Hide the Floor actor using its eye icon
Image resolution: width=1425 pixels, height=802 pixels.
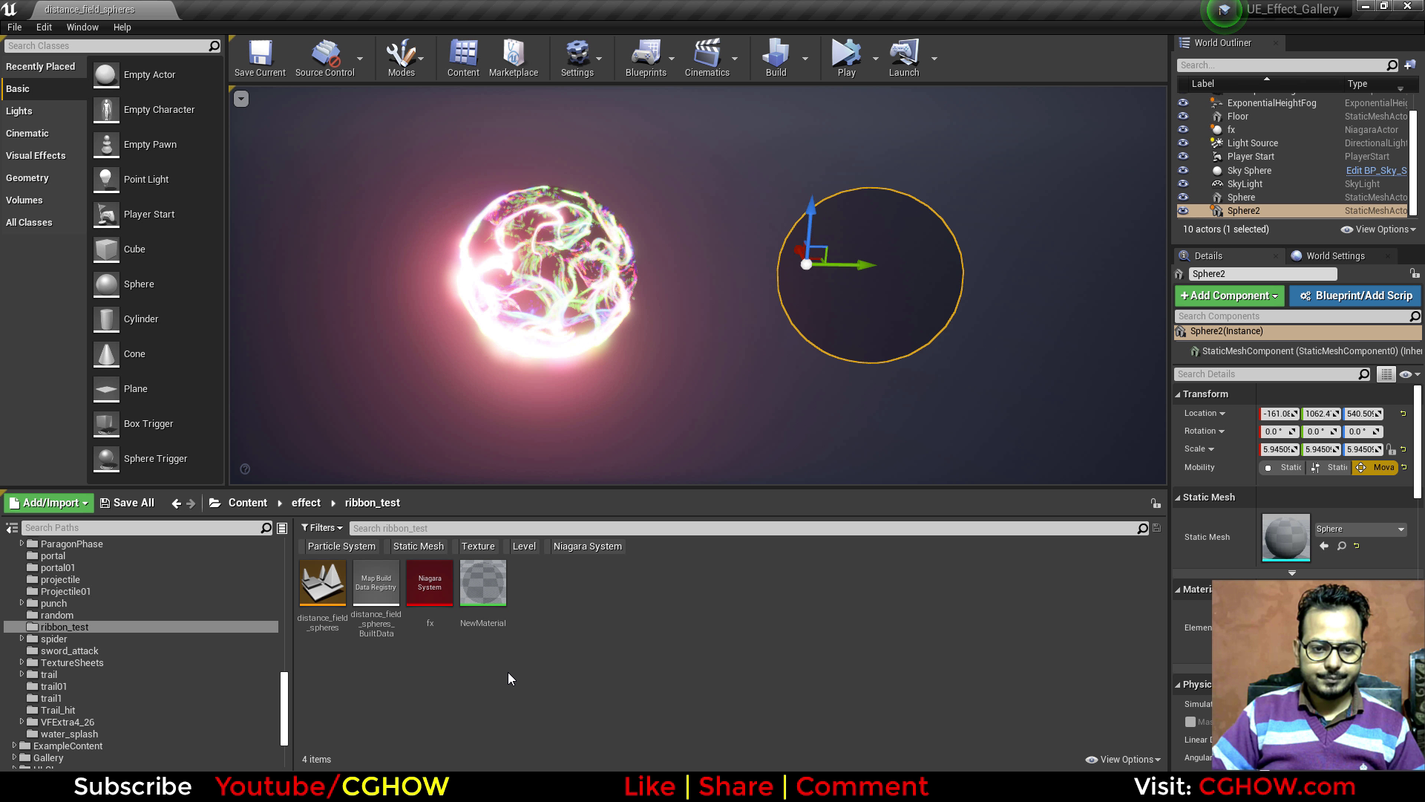(1183, 116)
